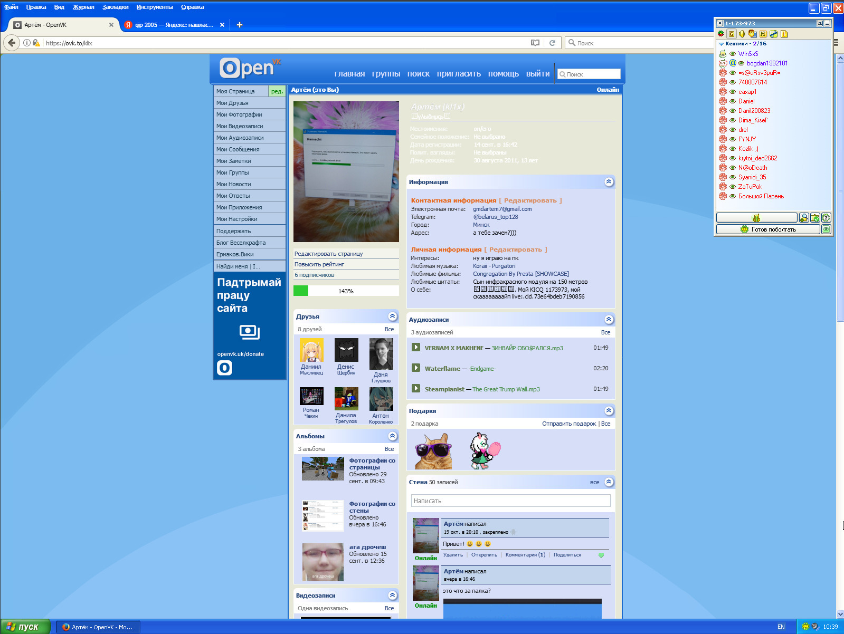The image size is (844, 634).
Task: Collapse the 'Кентики' contact group
Action: (721, 44)
